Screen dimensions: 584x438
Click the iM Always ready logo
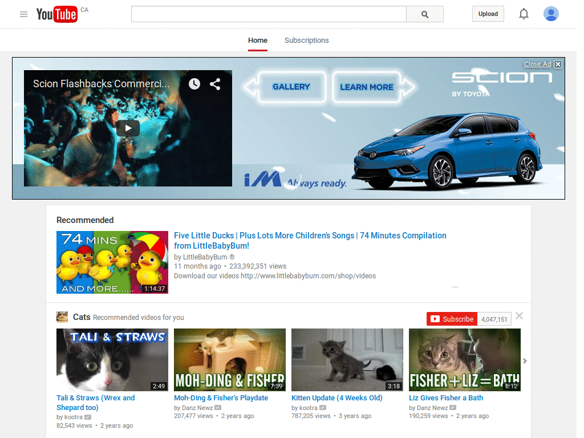tap(295, 179)
